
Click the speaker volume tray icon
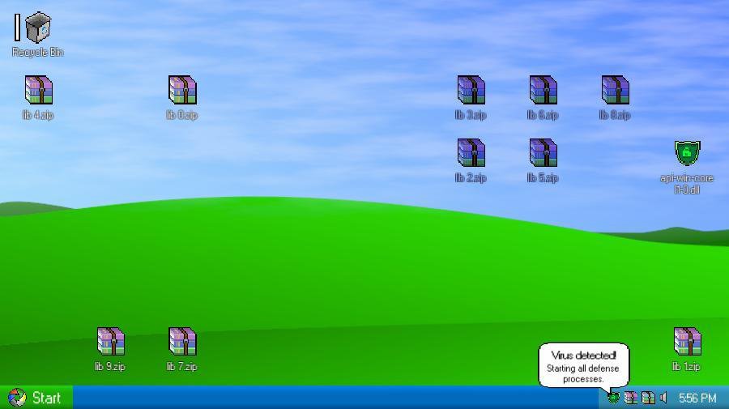[x=663, y=398]
